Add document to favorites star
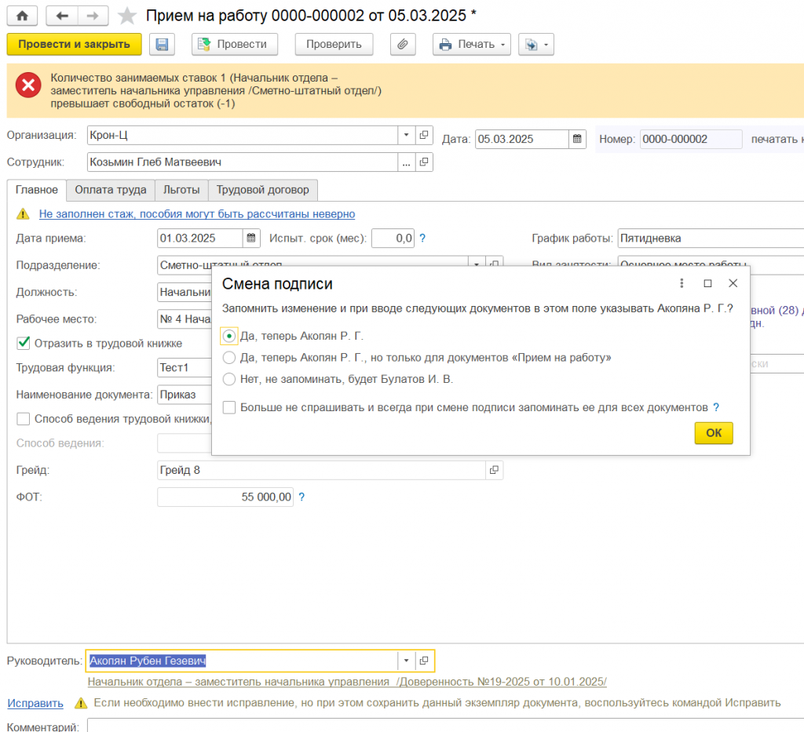 126,16
